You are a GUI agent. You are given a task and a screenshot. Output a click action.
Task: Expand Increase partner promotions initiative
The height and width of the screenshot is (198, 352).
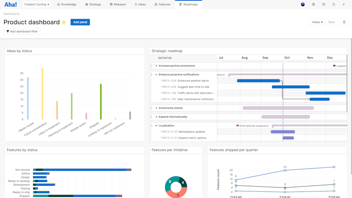[x=156, y=66]
